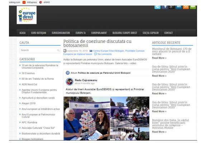215x143 pixels.
Task: Open Agricultură și dezvoltare rurală category
Action: (38, 98)
